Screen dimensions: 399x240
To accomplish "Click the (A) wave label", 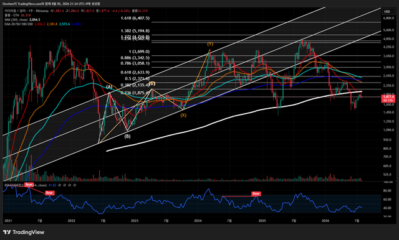I will point(109,87).
